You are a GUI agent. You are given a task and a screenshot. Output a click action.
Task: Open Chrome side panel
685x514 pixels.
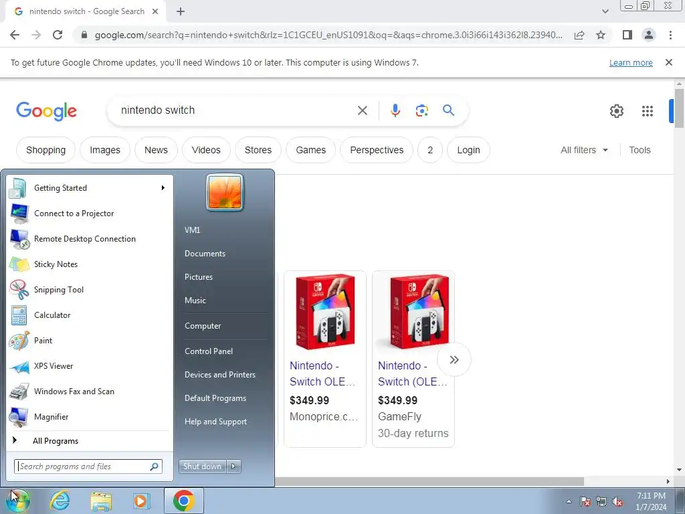[x=627, y=35]
